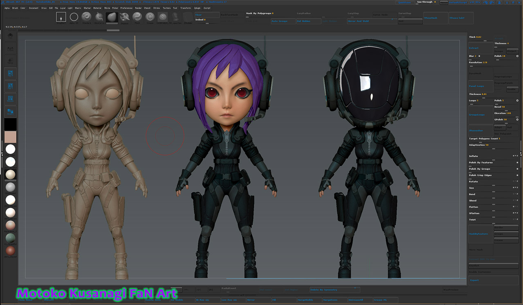Toggle the Polish 10 circle option
This screenshot has width=523, height=305.
pyautogui.click(x=517, y=56)
